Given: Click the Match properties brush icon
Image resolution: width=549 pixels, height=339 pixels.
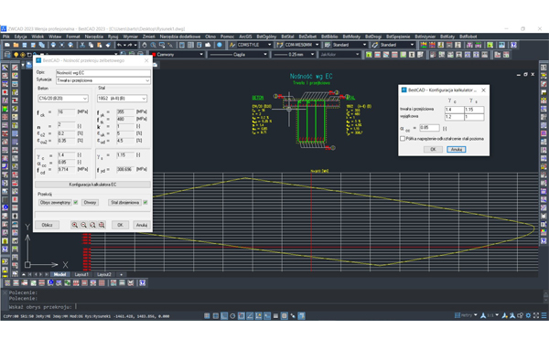Looking at the screenshot, I should (x=108, y=45).
